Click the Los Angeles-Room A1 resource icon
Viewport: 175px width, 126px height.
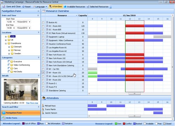(47, 47)
